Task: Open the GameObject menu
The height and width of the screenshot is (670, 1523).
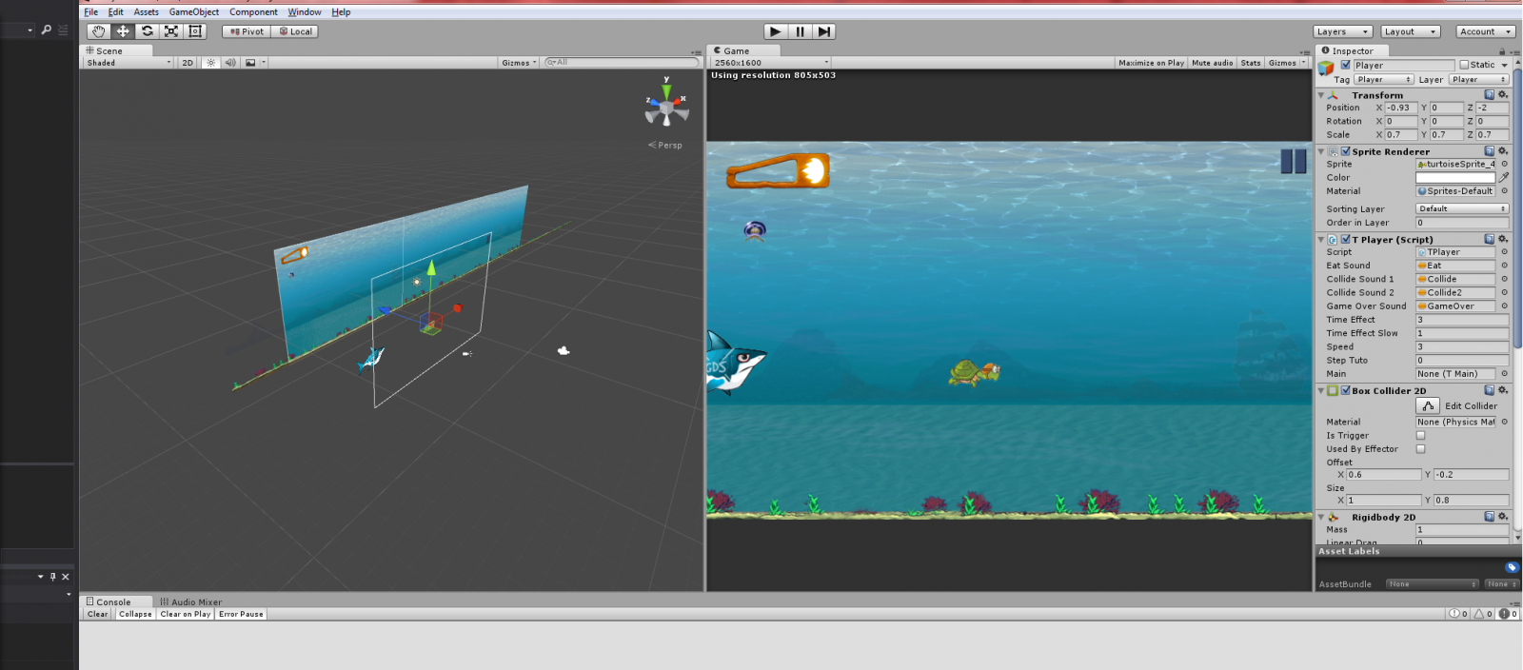Action: click(194, 12)
